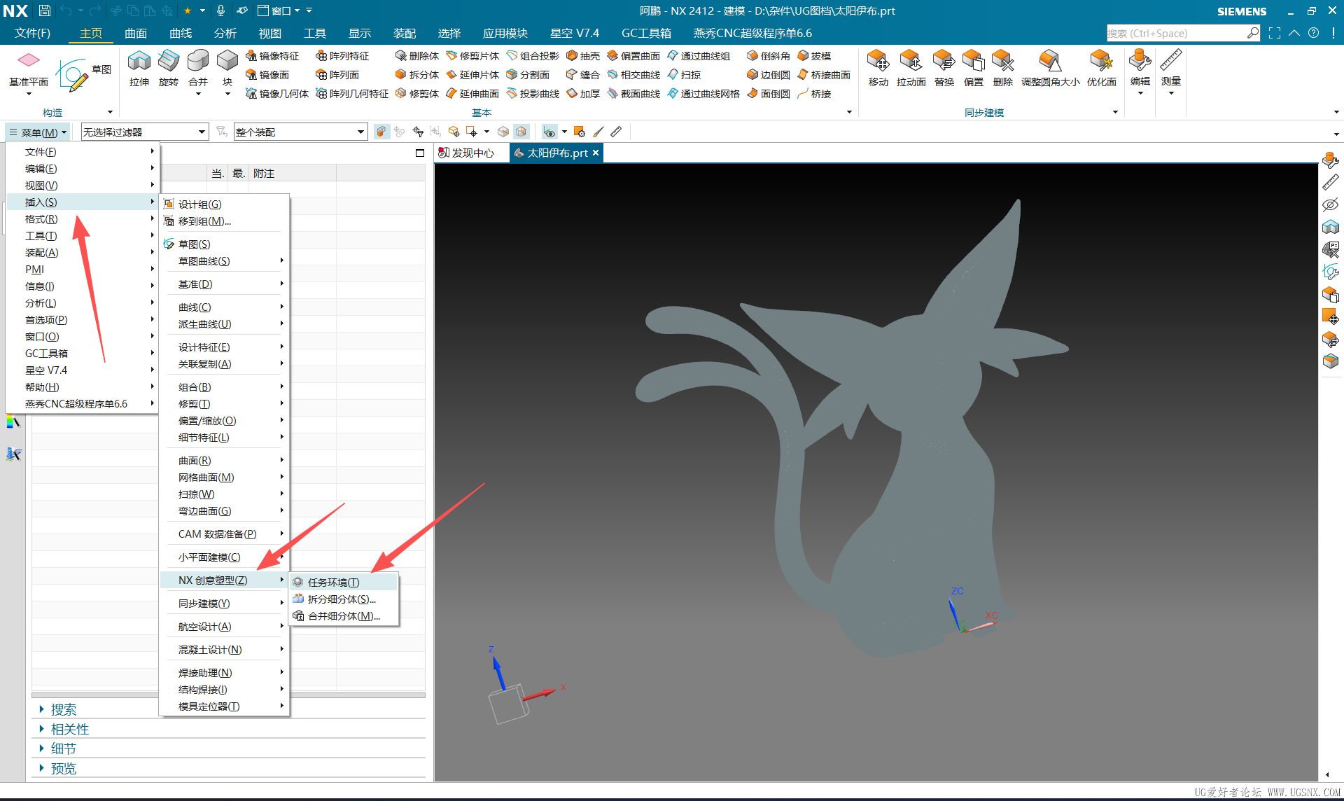
Task: Open the 插入(S) menu entry
Action: point(83,202)
